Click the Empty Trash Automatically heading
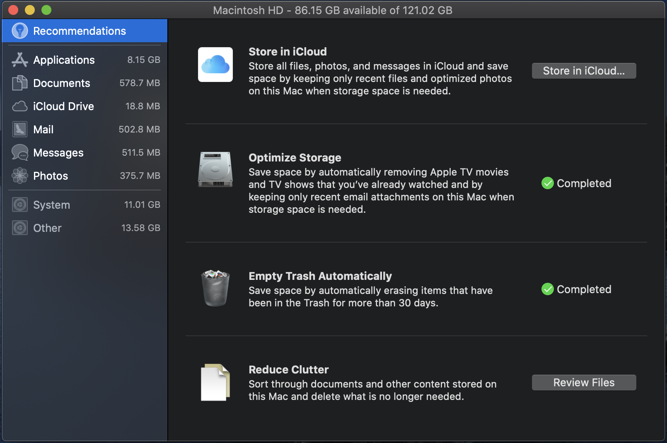This screenshot has width=667, height=443. click(x=320, y=276)
